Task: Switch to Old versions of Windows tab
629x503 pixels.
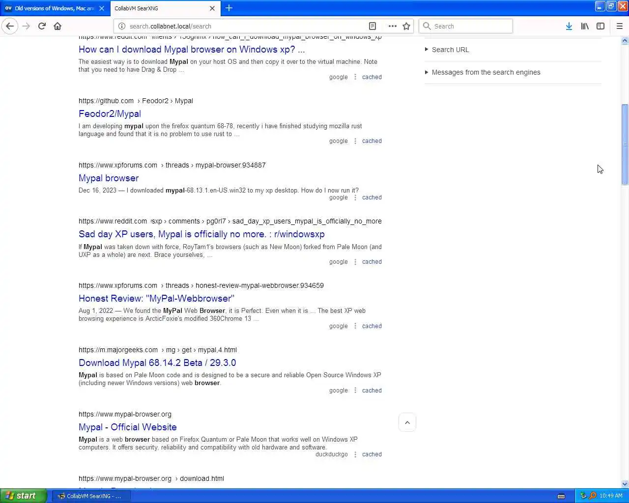Action: tap(55, 8)
